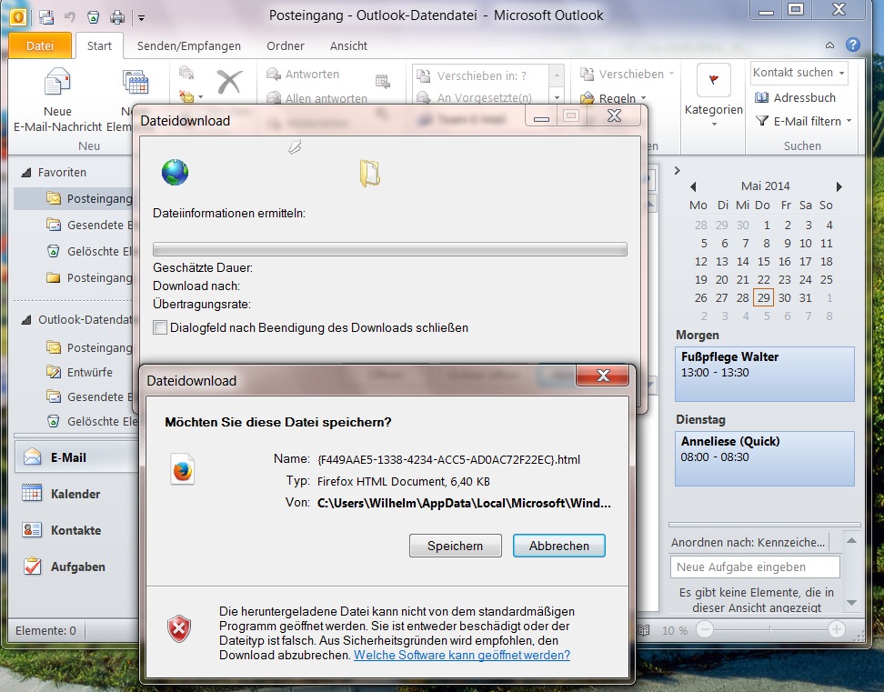Image resolution: width=884 pixels, height=692 pixels.
Task: Click the E-Mail envelope icon in navigation
Action: 32,457
